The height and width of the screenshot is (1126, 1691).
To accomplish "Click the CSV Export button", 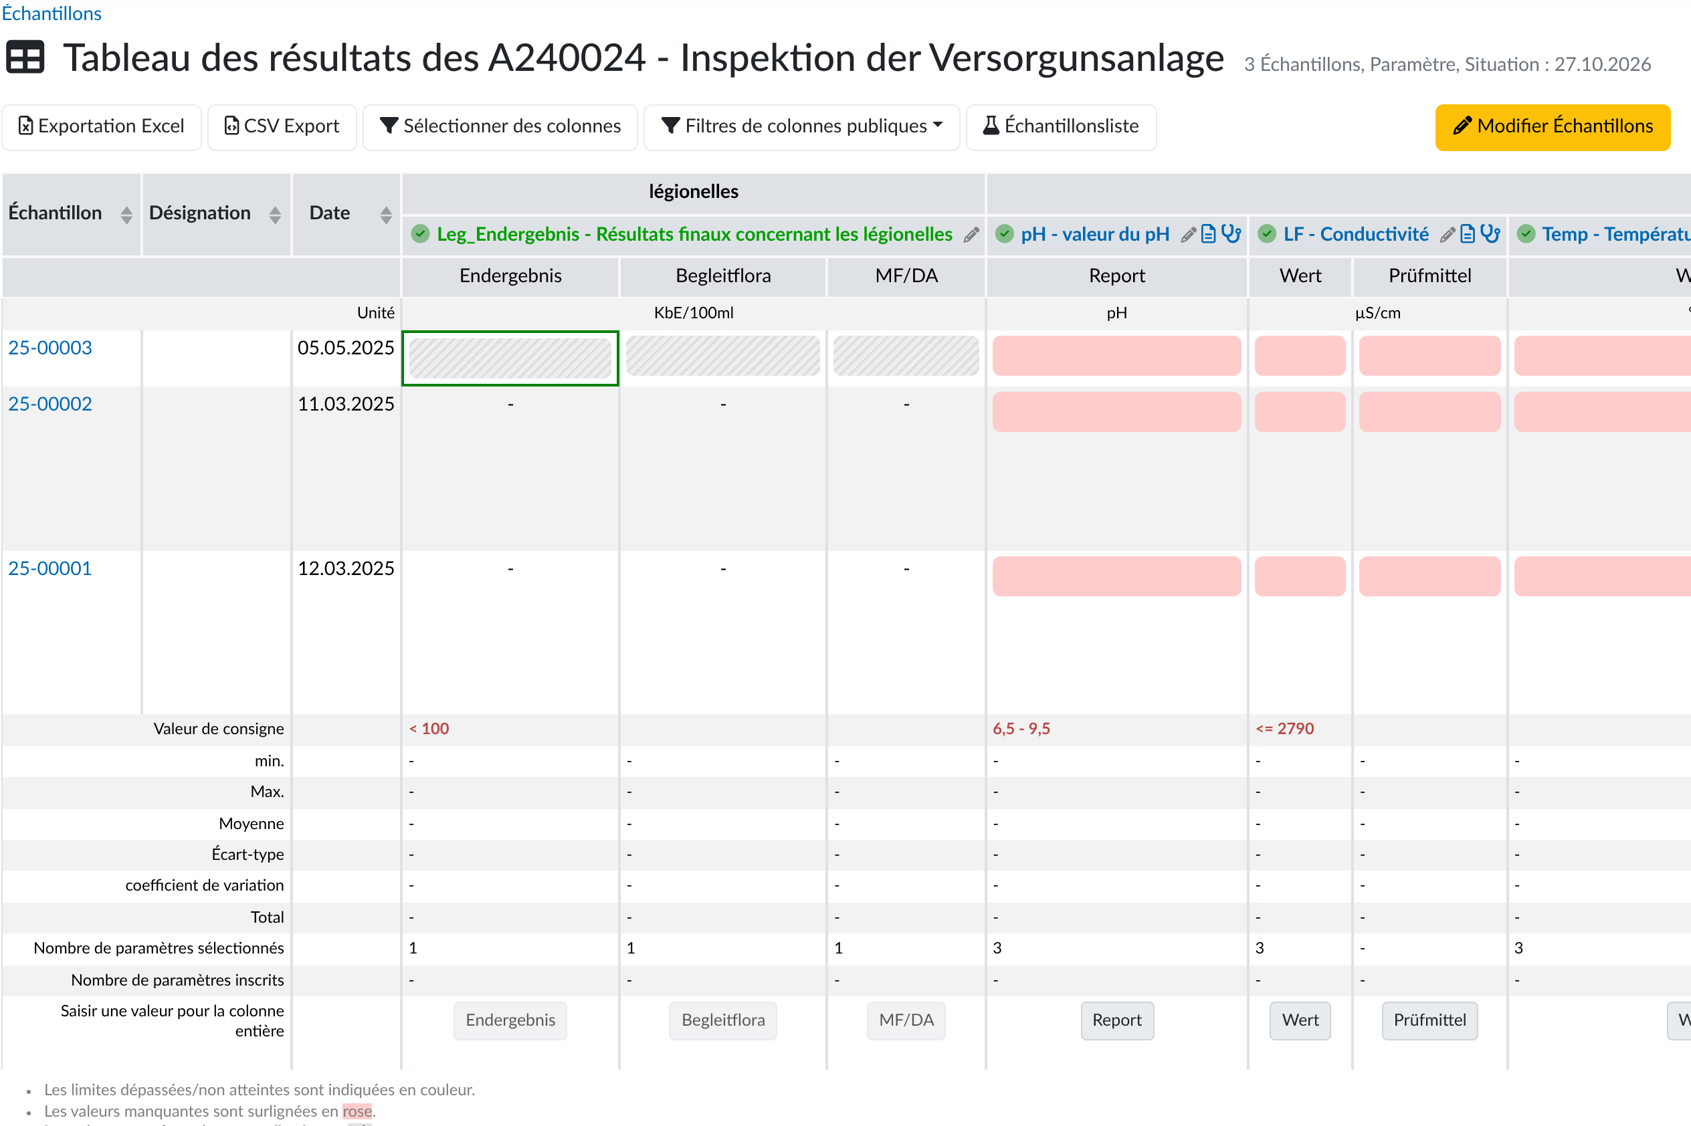I will coord(282,127).
